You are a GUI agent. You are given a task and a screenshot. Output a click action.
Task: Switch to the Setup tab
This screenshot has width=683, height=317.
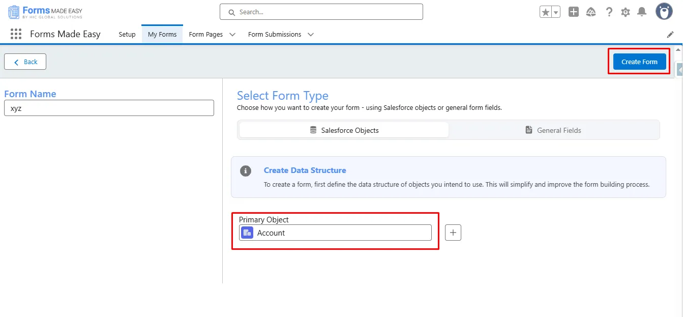(x=127, y=35)
